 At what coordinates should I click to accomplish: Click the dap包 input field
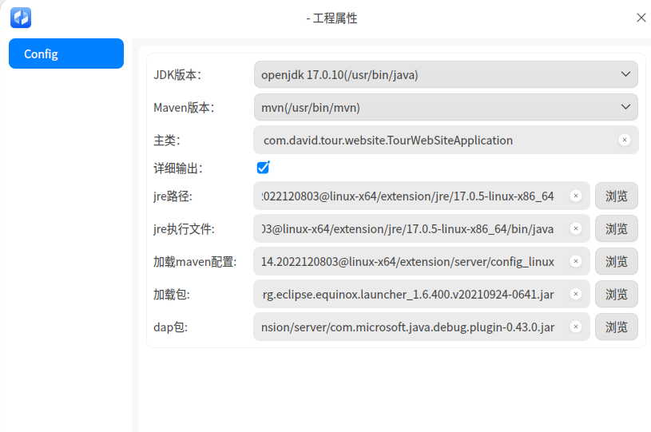(x=422, y=327)
